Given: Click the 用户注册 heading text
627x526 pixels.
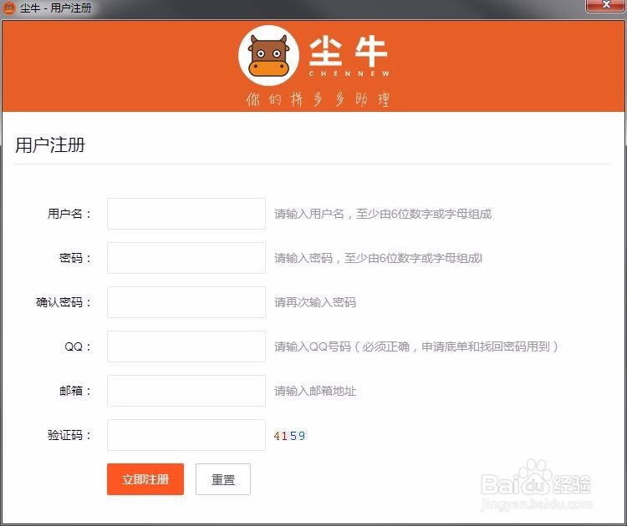Looking at the screenshot, I should pyautogui.click(x=50, y=144).
